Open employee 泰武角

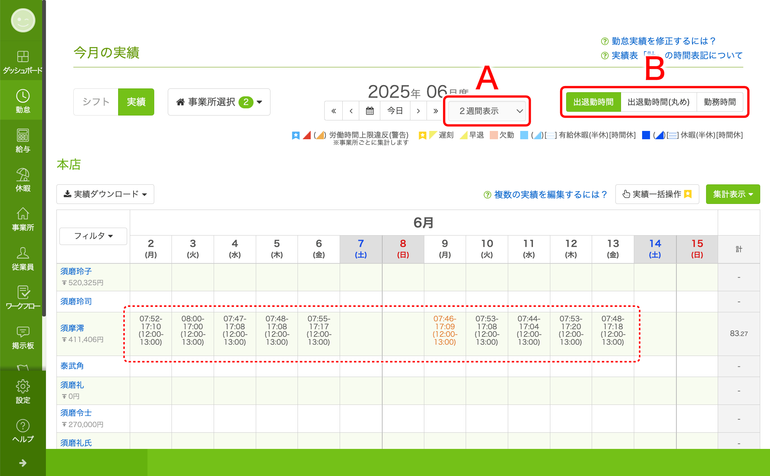(72, 366)
